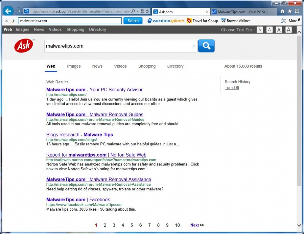This screenshot has width=304, height=234.
Task: Select Shopping in the dark navigation bar
Action: (x=75, y=29)
